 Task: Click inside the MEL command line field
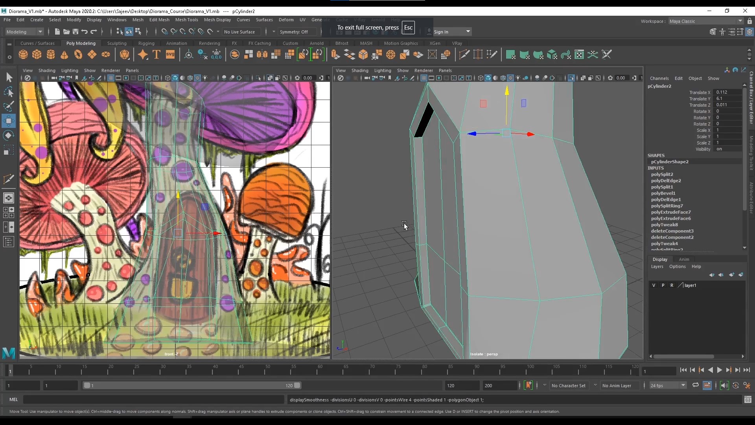[153, 400]
